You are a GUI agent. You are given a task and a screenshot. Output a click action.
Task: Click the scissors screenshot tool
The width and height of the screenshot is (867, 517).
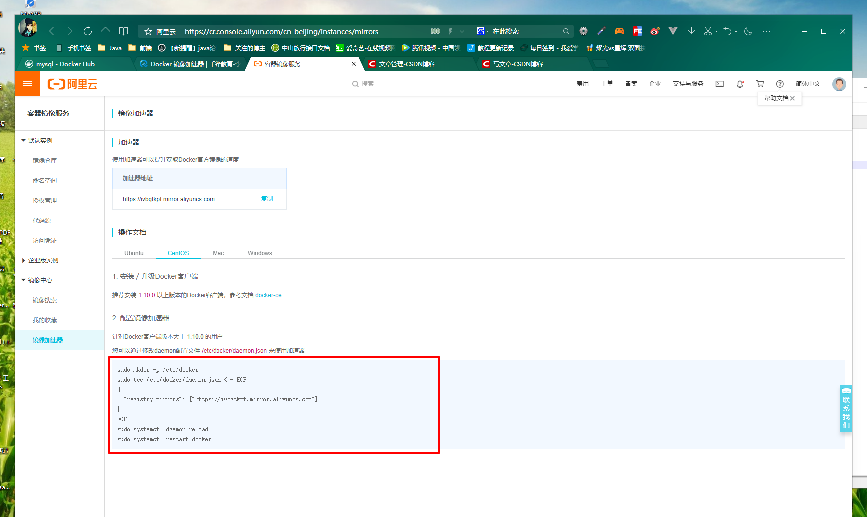point(708,31)
